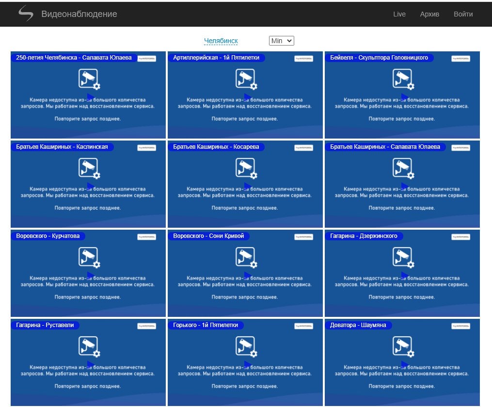
Task: Play the Воровского - Курчатова camera
Action: (91, 275)
